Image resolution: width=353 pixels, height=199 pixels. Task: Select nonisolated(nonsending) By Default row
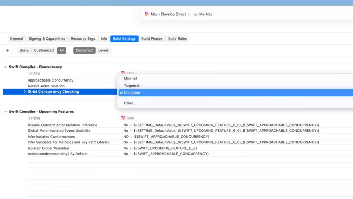(58, 154)
